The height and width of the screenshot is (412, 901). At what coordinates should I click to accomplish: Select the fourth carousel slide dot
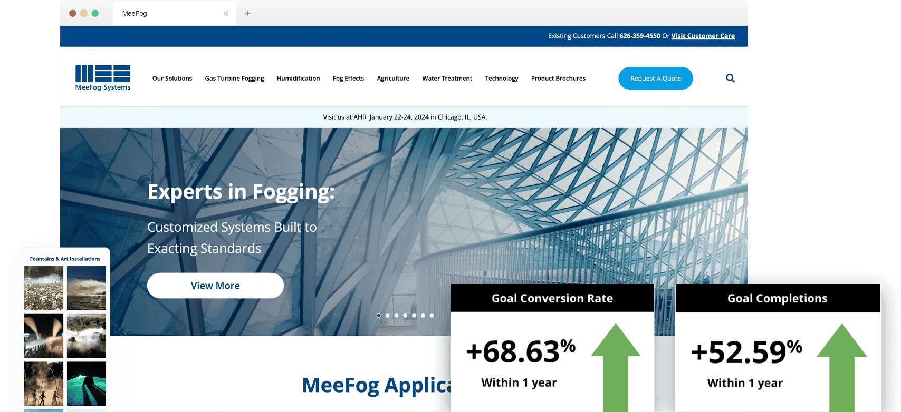[405, 316]
